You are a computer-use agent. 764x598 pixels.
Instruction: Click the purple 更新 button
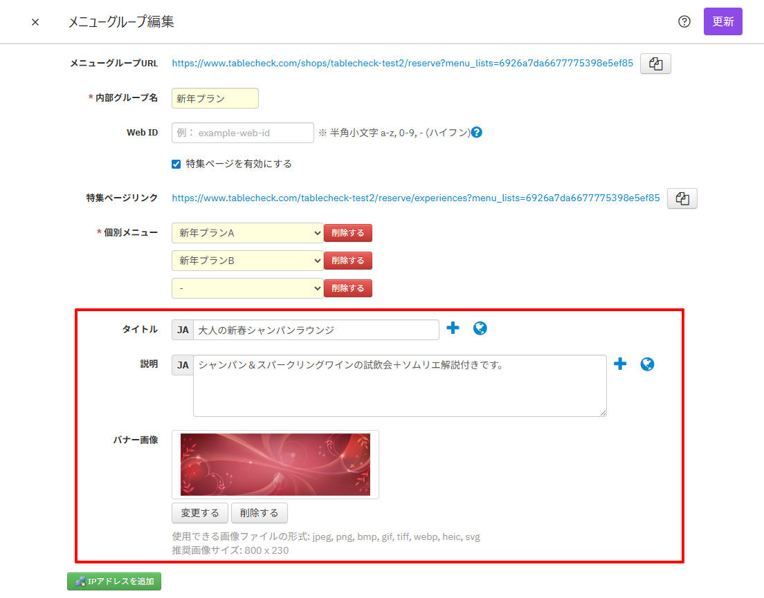pyautogui.click(x=722, y=21)
